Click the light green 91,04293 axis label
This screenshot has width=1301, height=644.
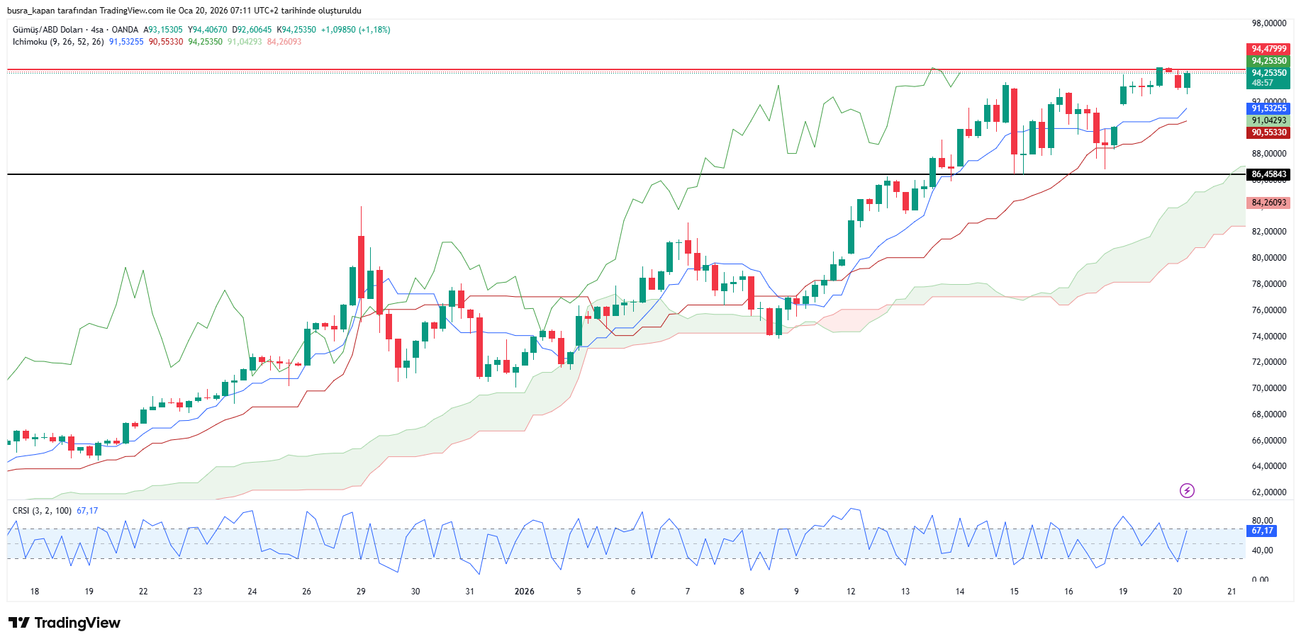pos(1268,120)
